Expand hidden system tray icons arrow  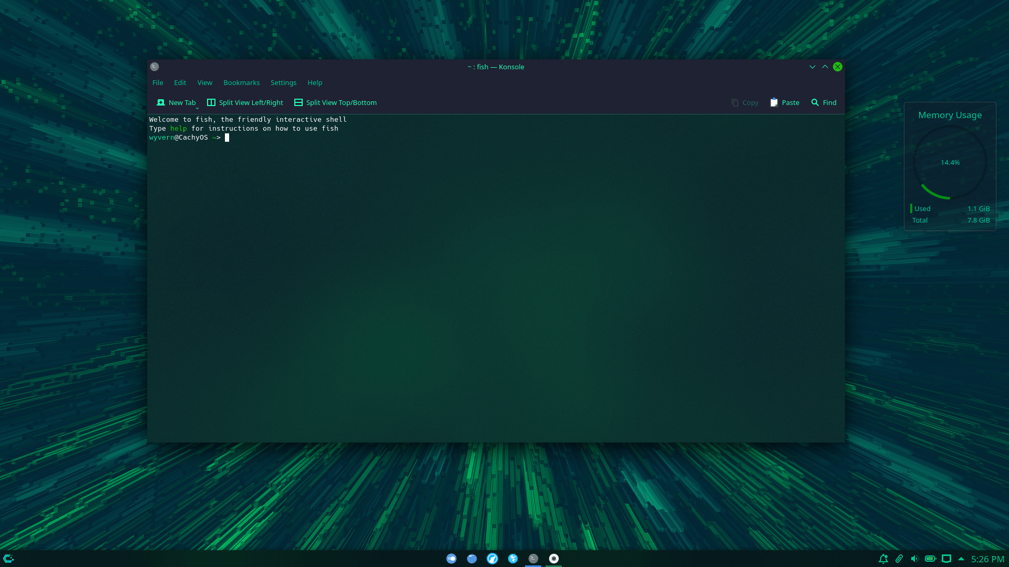(961, 559)
